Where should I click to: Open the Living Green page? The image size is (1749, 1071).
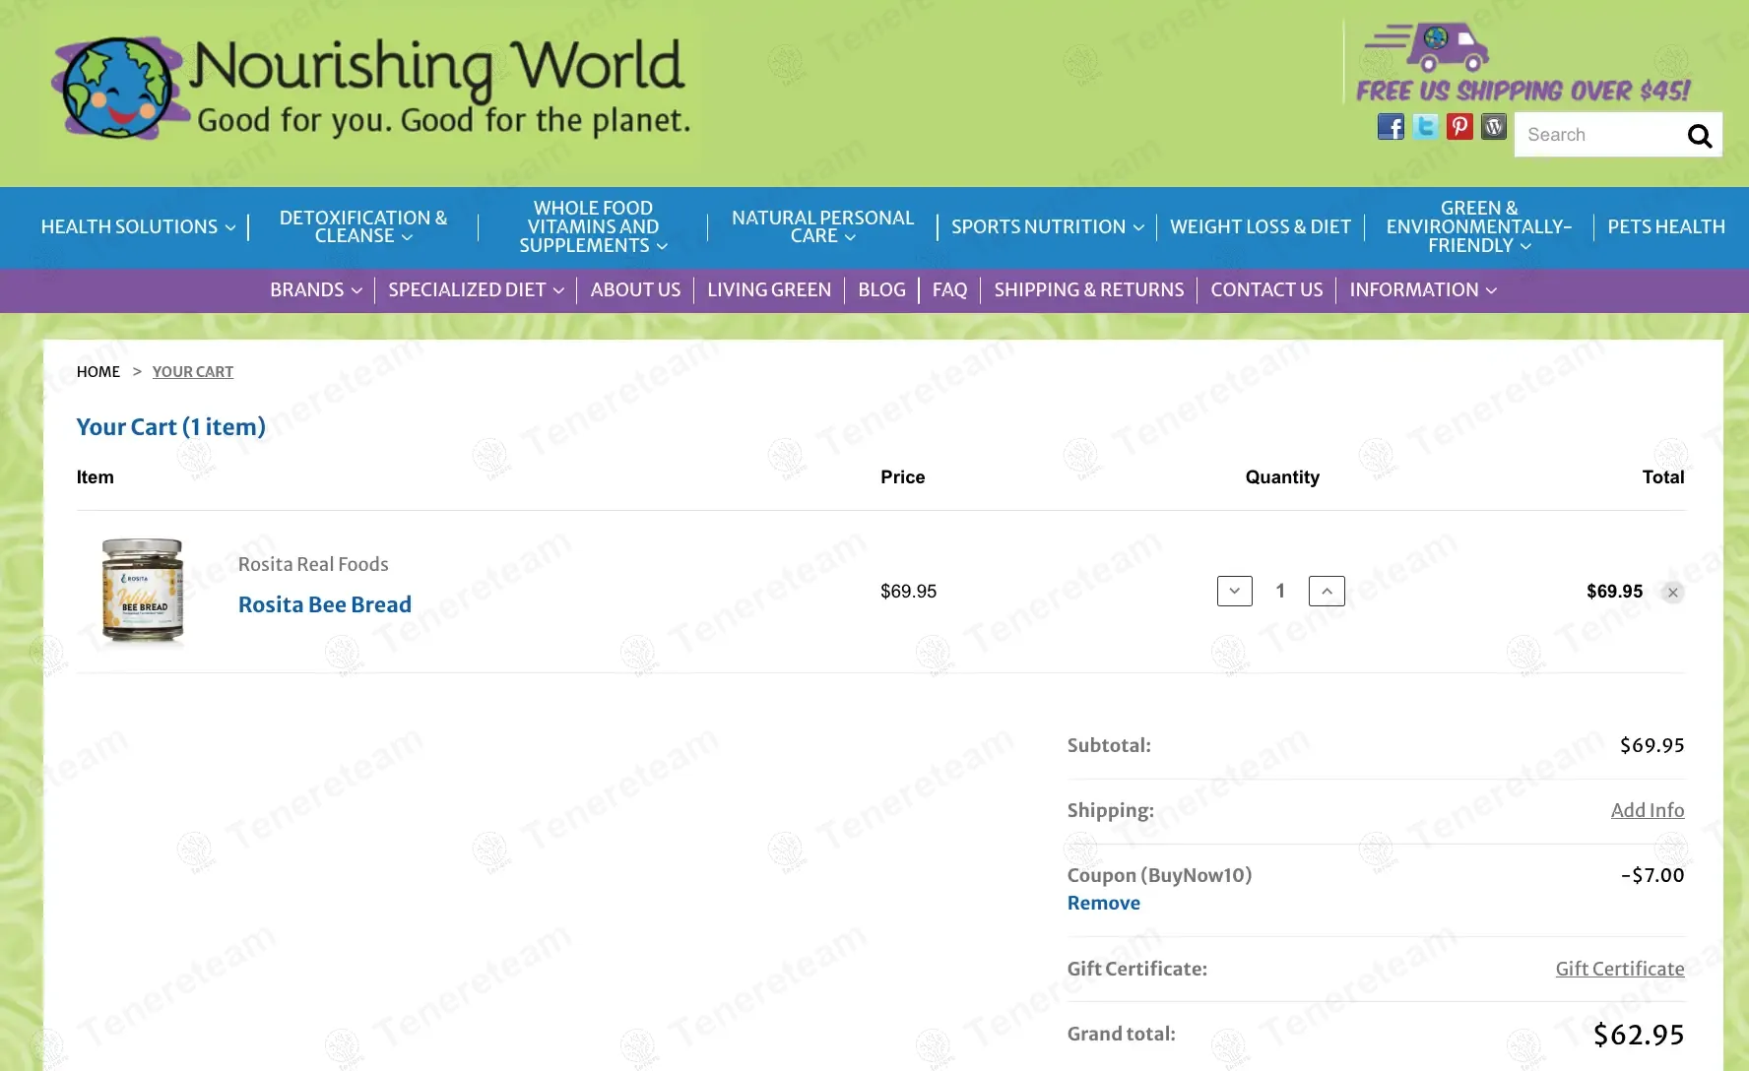(769, 289)
